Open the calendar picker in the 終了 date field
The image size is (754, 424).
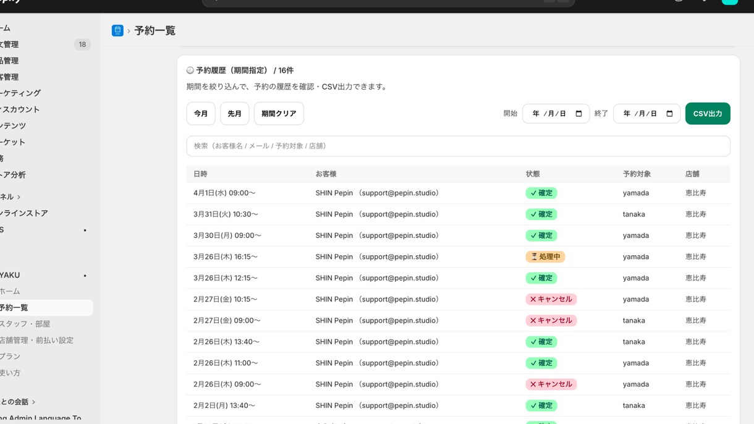pyautogui.click(x=669, y=114)
